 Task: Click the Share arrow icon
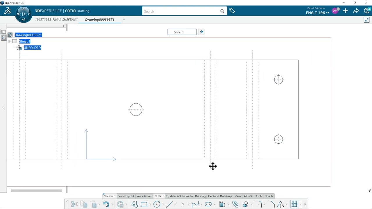(356, 11)
